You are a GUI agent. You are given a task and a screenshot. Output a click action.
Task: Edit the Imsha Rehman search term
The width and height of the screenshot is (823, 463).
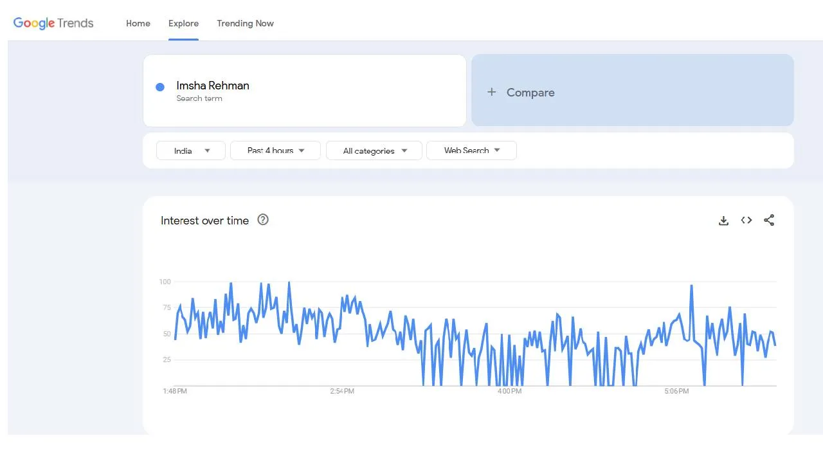point(213,86)
